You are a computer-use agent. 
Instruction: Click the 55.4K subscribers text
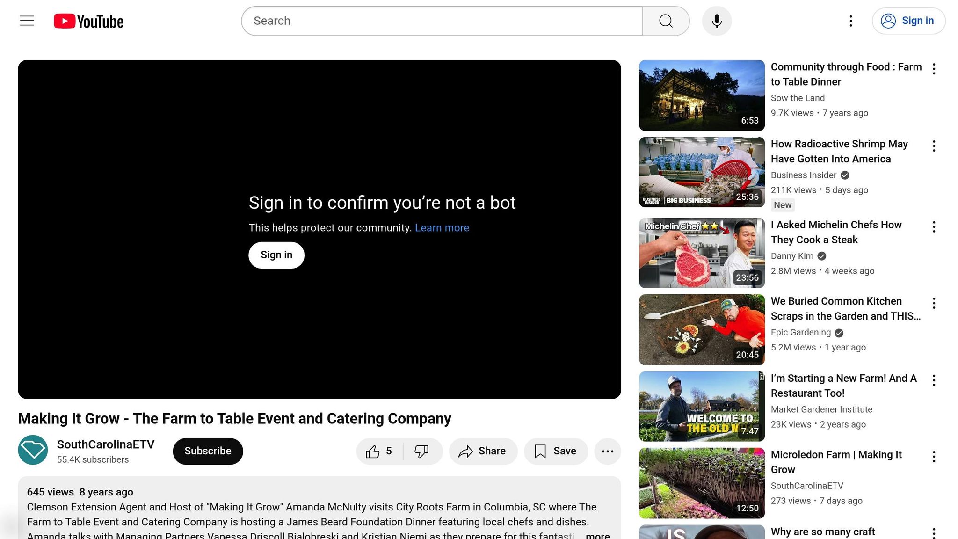[x=93, y=460]
